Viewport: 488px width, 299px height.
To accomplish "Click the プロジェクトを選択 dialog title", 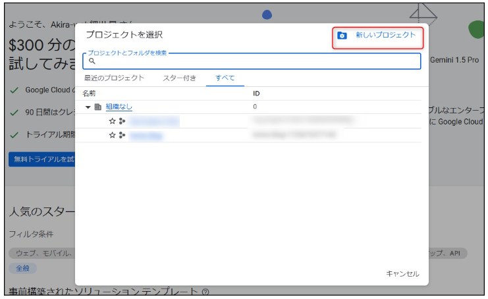I will tap(124, 34).
